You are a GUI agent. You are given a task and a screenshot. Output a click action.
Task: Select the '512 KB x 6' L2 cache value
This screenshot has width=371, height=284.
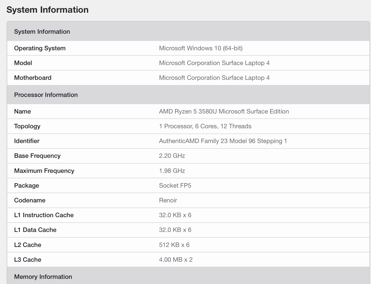pos(174,245)
